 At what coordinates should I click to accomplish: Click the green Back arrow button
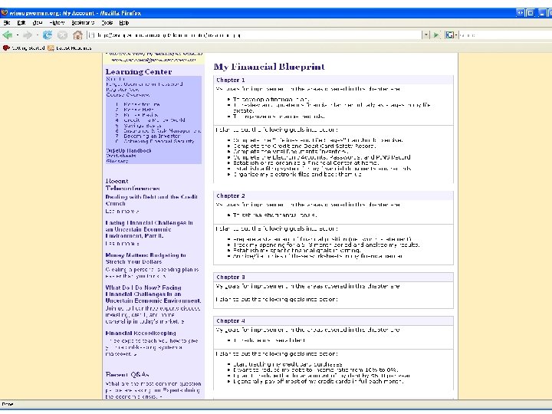point(8,34)
